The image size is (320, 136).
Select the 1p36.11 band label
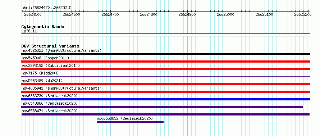coord(29,31)
